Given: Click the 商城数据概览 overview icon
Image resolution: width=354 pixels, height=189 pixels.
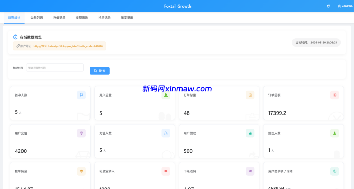Looking at the screenshot, I should pyautogui.click(x=15, y=37).
